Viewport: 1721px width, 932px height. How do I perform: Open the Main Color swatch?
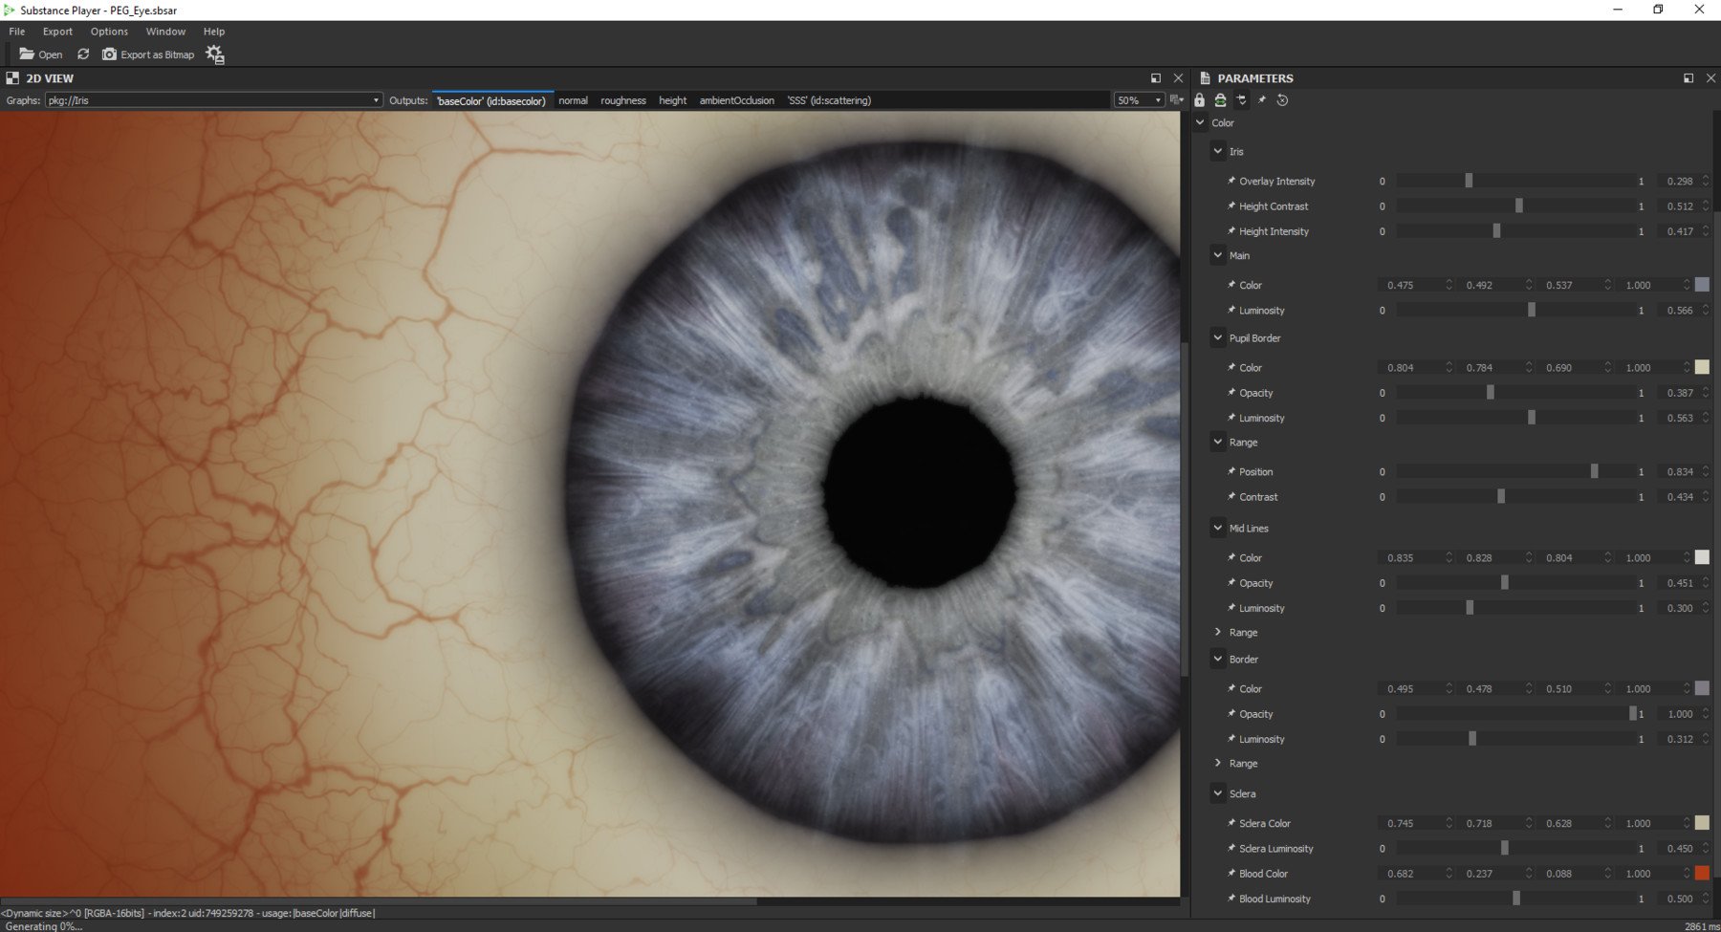1702,285
